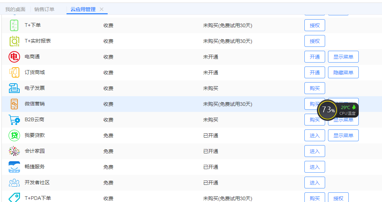Show menu for 电商通
382x202 pixels.
point(343,57)
